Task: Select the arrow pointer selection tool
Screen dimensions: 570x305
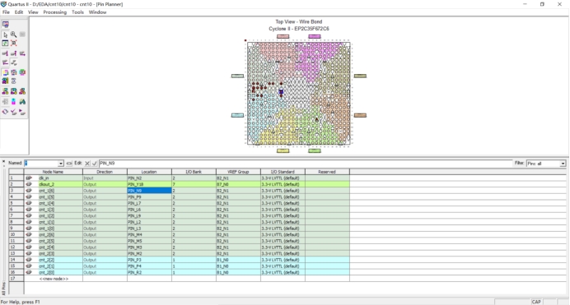Action: 5,35
